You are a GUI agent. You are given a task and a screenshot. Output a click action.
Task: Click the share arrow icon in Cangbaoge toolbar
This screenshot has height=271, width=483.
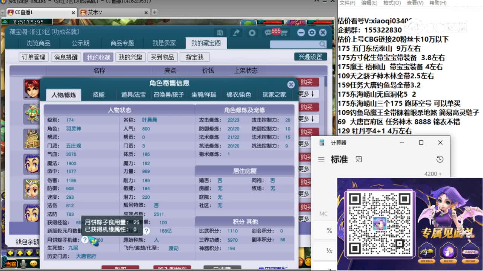point(236,33)
